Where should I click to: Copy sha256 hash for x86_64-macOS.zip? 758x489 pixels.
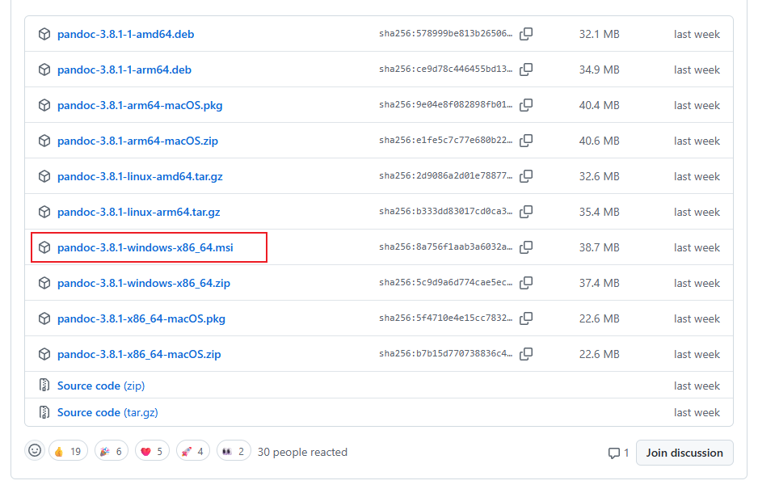coord(526,354)
